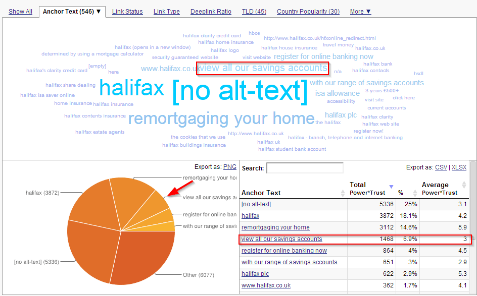The image size is (477, 296).
Task: Click halifax contents insurance cloud tag
Action: click(x=95, y=115)
